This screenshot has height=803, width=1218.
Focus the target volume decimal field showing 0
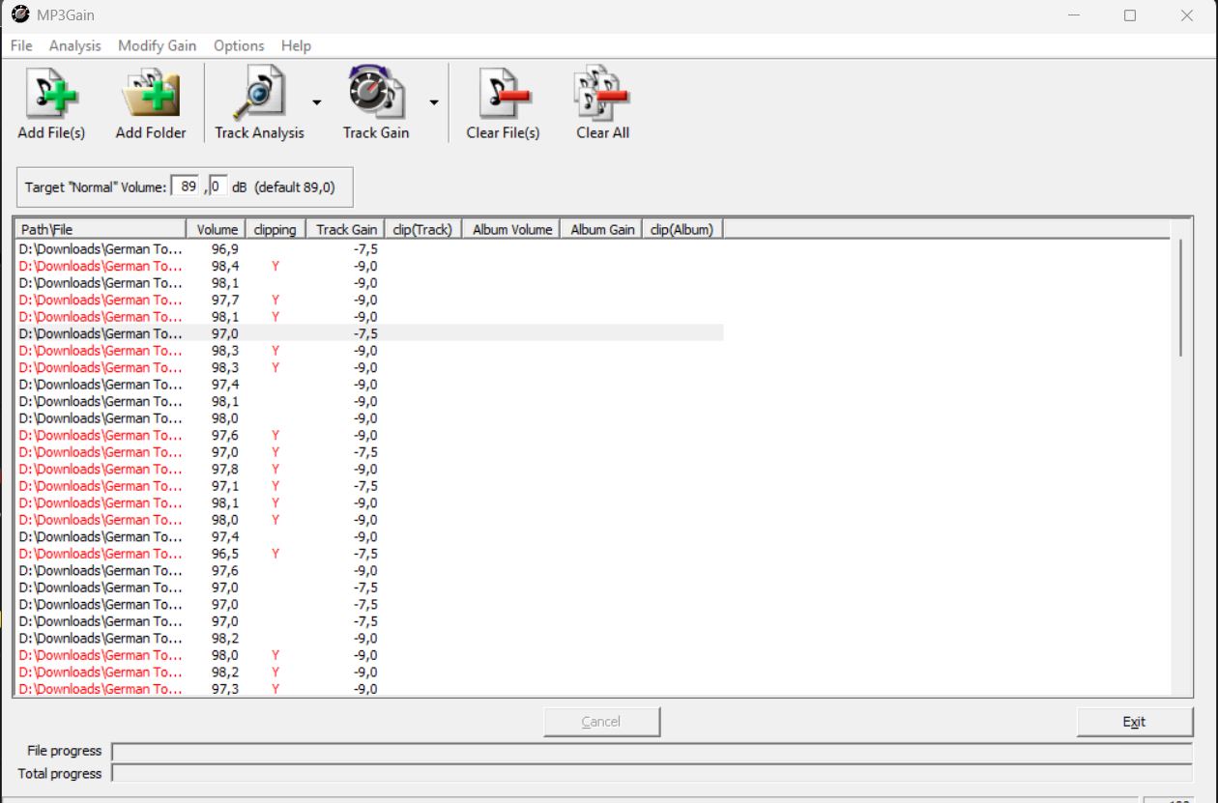[217, 186]
